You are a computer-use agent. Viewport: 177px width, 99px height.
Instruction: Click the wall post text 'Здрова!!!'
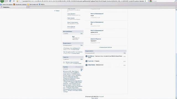coord(93,41)
